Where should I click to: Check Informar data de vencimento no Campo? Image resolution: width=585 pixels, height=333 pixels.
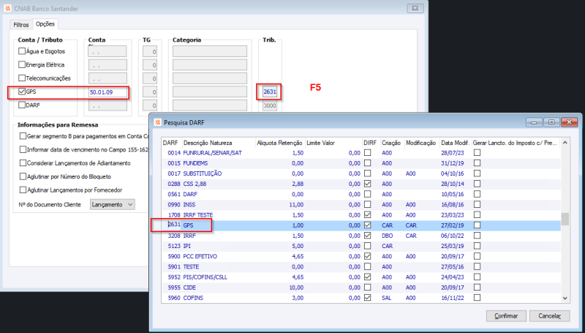(x=23, y=150)
